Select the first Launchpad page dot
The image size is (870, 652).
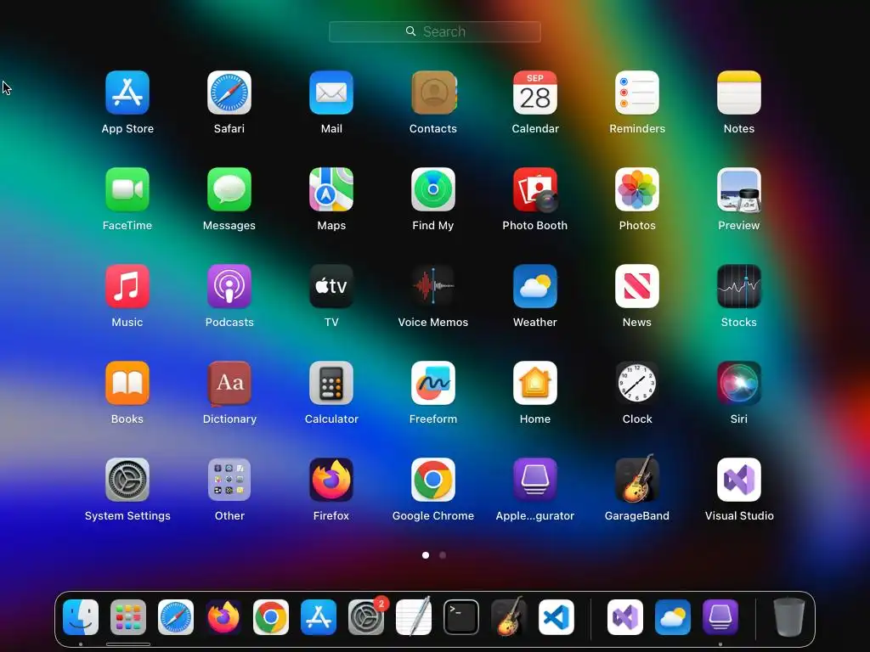426,555
